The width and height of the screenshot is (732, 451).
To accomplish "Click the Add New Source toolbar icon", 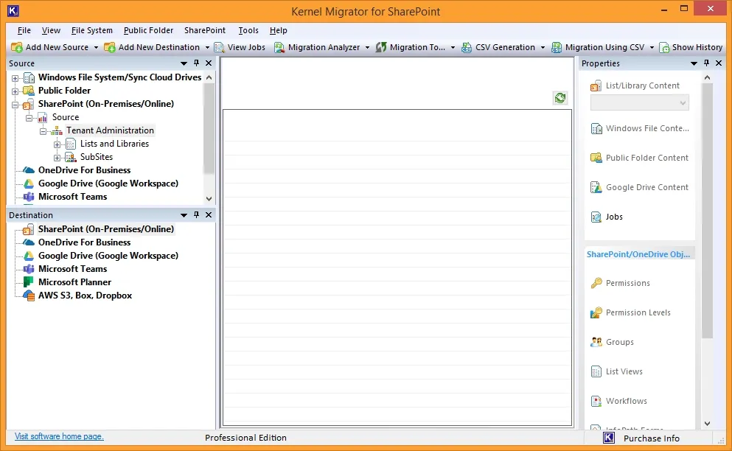I will pos(17,47).
